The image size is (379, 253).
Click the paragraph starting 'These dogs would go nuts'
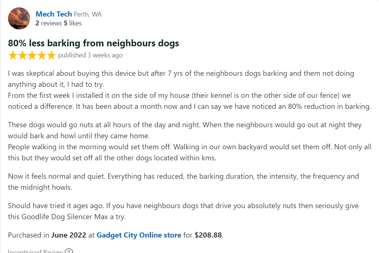(189, 141)
